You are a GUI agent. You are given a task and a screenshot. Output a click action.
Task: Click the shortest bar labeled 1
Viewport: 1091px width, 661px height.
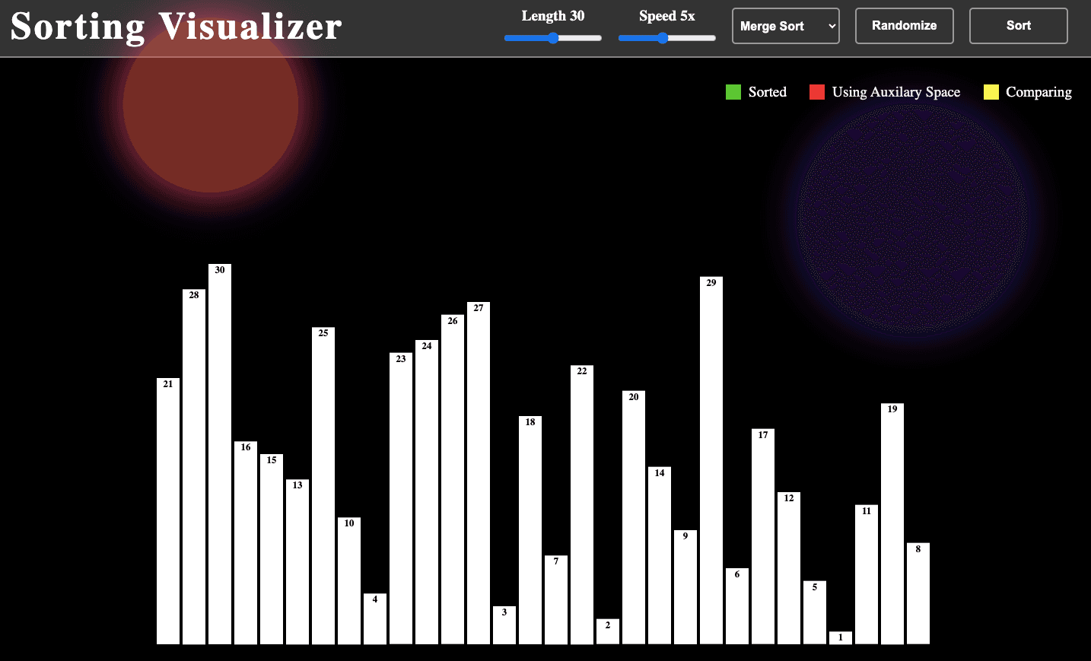(x=841, y=638)
